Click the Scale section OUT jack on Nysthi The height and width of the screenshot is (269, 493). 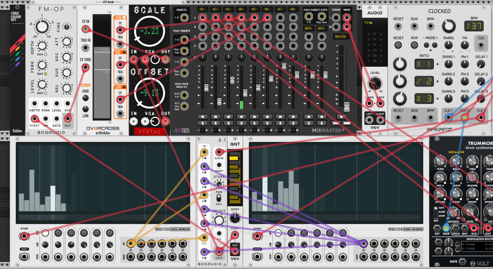coord(165,59)
